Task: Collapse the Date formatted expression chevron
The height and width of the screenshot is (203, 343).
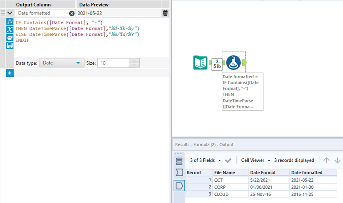Action: coord(10,13)
